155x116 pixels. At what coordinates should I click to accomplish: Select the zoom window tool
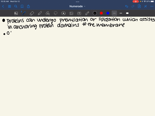point(16,13)
